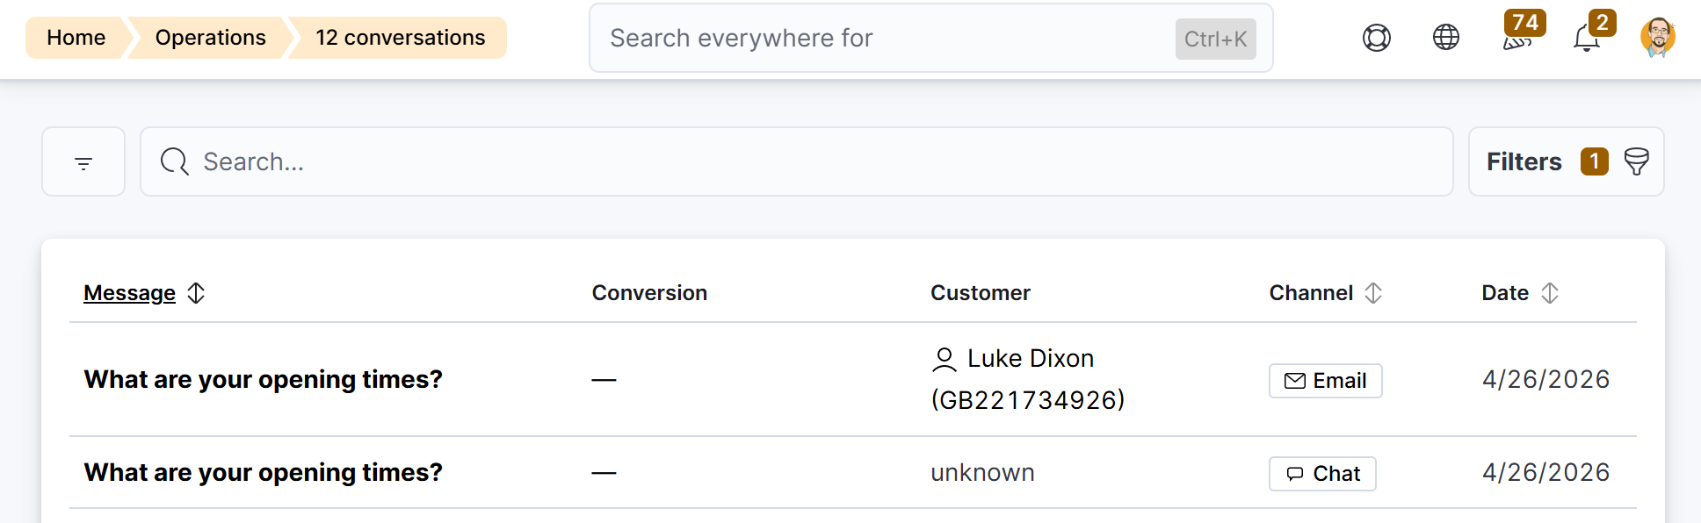Click the magnifier icon in the search field
Screen dimensions: 1701x523
(x=173, y=161)
